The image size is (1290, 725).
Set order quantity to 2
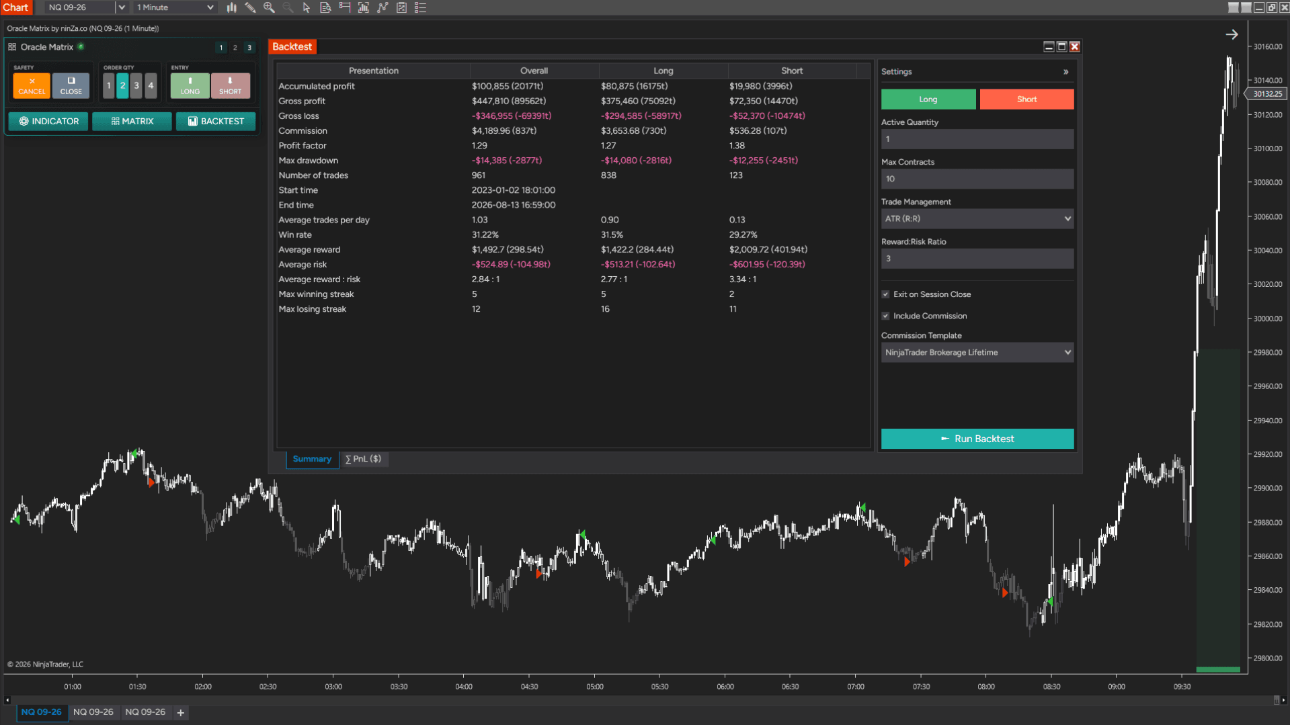[x=122, y=86]
